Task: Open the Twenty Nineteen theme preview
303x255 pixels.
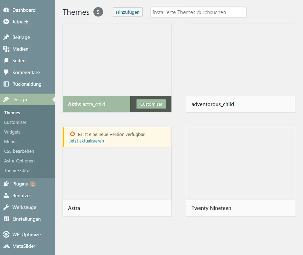Action: pos(240,163)
